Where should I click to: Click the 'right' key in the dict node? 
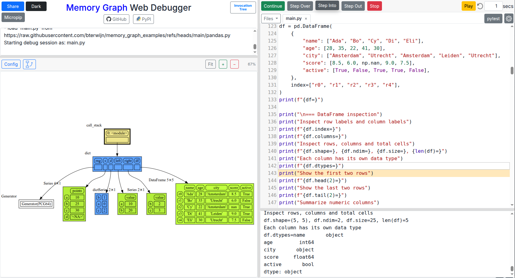[128, 161]
